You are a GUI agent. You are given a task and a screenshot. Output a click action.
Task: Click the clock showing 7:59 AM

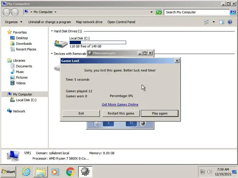223,169
